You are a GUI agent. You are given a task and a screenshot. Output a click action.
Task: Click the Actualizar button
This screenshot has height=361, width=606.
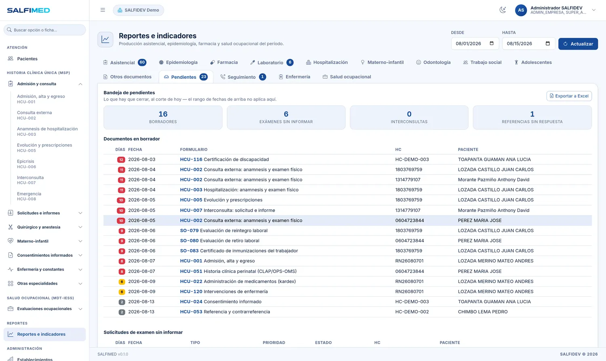pyautogui.click(x=578, y=44)
